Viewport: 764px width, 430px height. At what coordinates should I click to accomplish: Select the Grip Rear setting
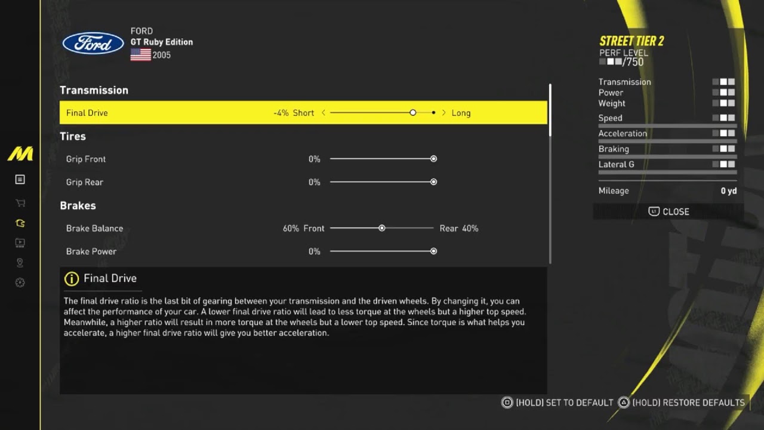(303, 182)
